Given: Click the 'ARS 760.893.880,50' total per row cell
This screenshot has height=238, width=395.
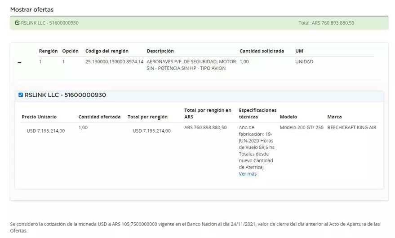Looking at the screenshot, I should coord(205,128).
